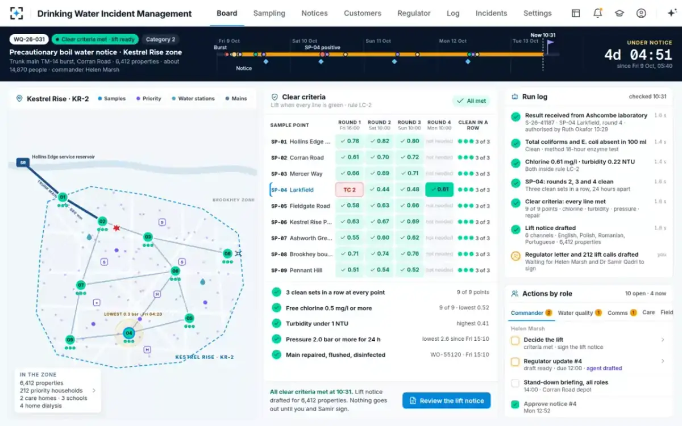The width and height of the screenshot is (682, 426).
Task: Click the app logo icon
Action: (17, 13)
